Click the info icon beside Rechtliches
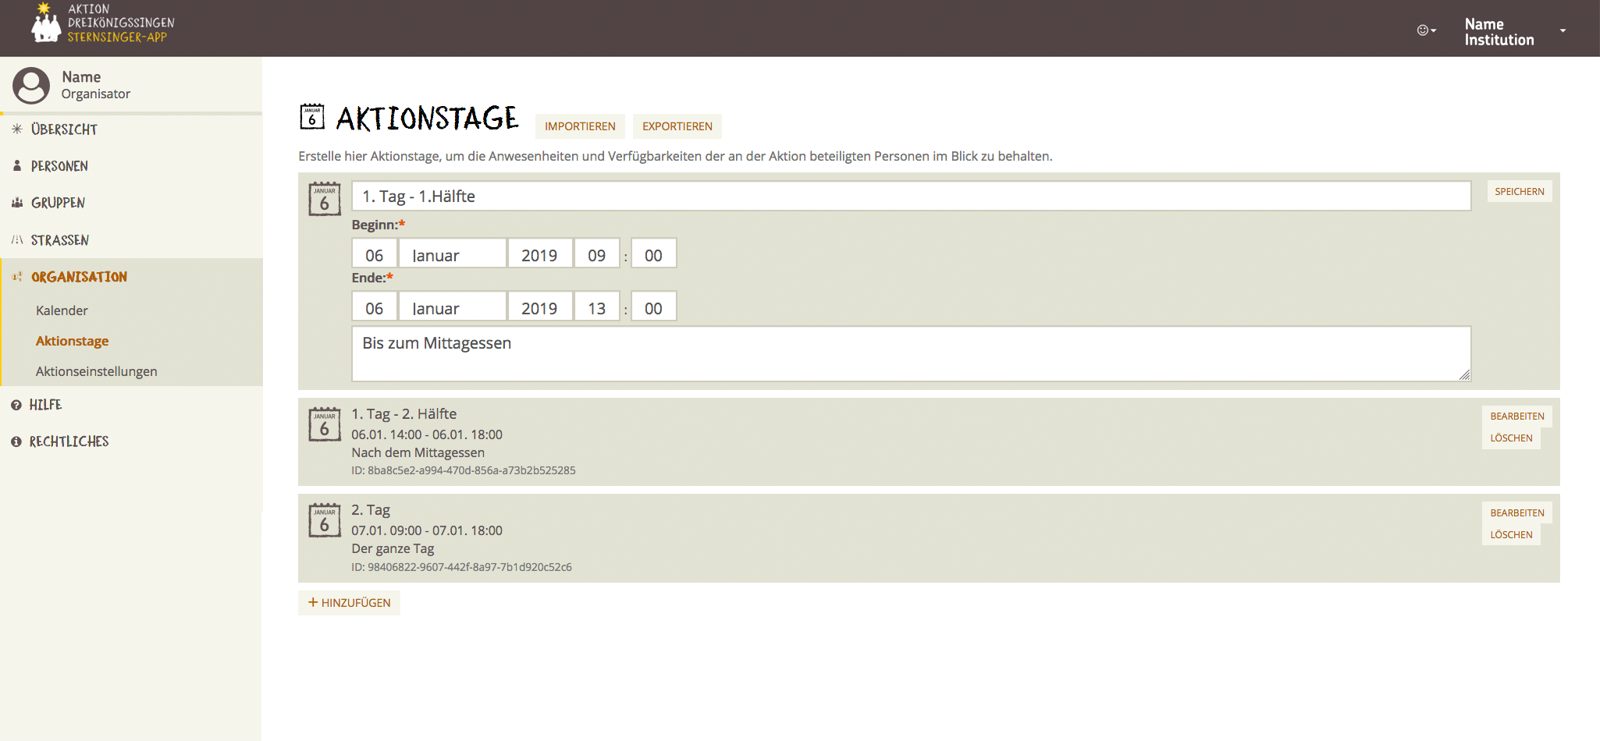This screenshot has width=1600, height=741. [16, 441]
